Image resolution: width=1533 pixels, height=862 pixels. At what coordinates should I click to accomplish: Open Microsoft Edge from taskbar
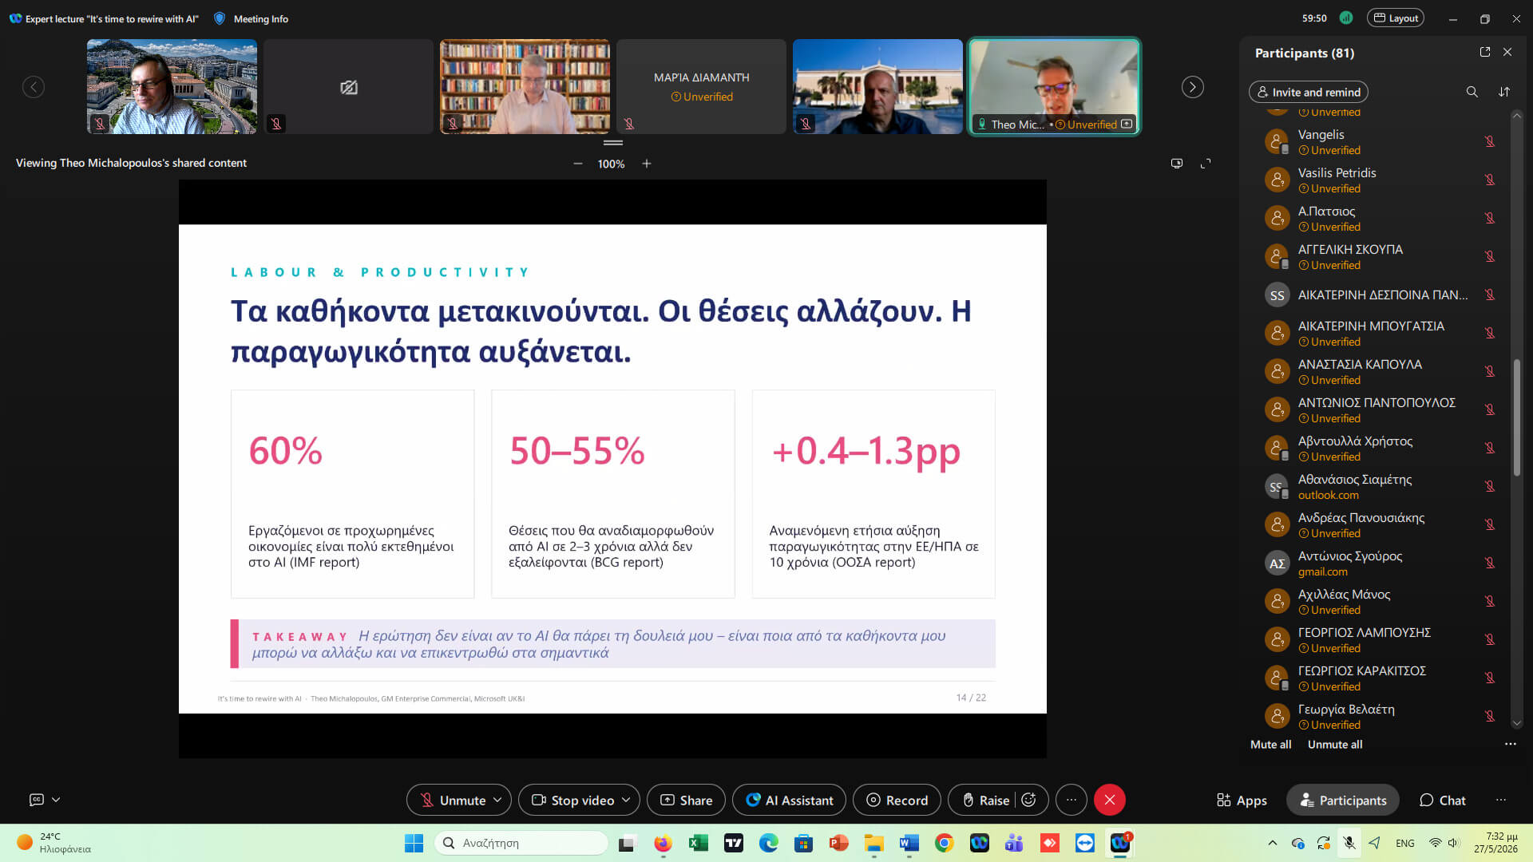click(x=768, y=843)
